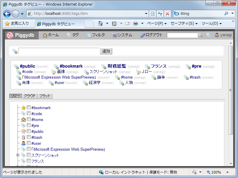238x178 pixels.
Task: Click the tag icon beside tree #code
Action: [x=23, y=113]
